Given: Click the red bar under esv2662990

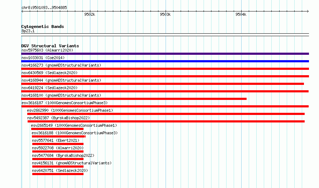Looking at the screenshot, I should [166, 114].
